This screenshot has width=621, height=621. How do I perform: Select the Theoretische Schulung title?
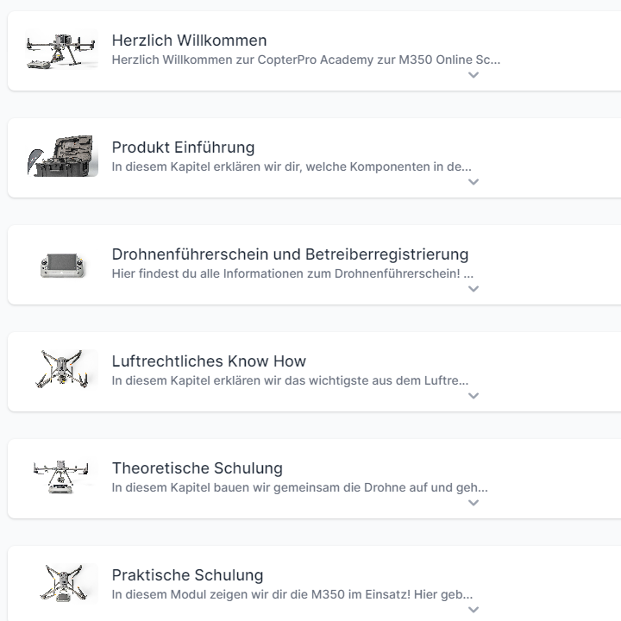point(197,468)
